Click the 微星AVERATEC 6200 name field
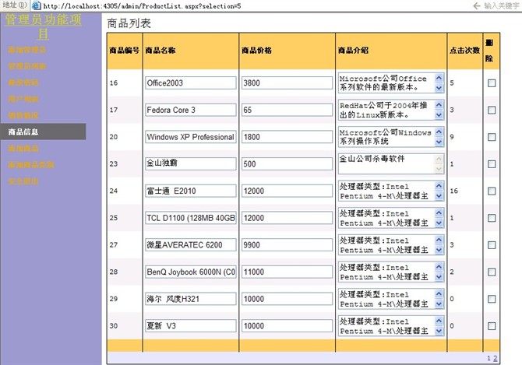 [x=191, y=245]
